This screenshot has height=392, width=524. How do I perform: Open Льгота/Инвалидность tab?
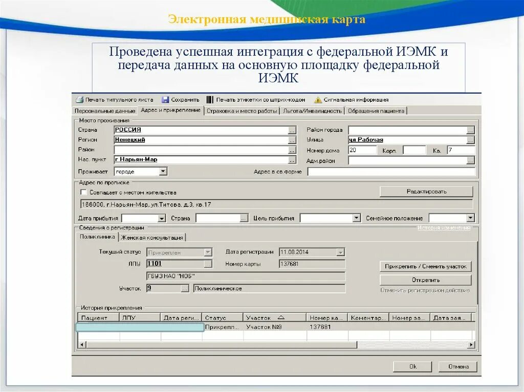(x=312, y=111)
